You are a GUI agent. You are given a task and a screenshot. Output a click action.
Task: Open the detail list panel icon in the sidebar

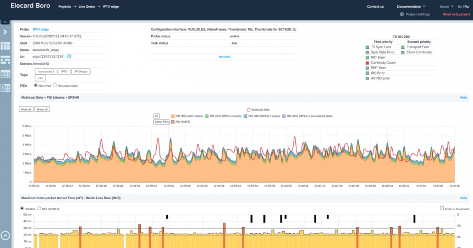tap(5, 88)
